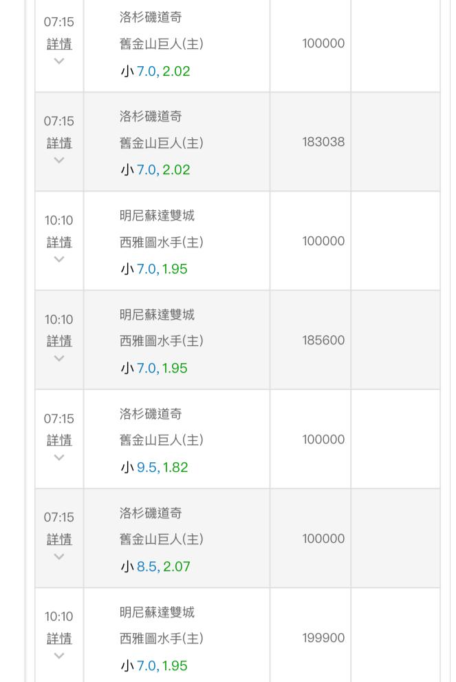Select the 小 9.5, 1.82 odds text
The height and width of the screenshot is (682, 456).
click(155, 468)
